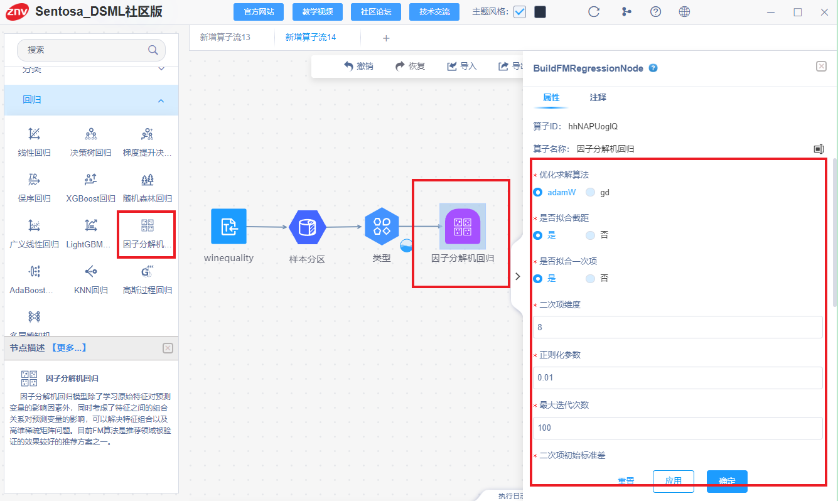The image size is (838, 501).
Task: Click the 因子分解机回归 node on canvas
Action: (463, 227)
